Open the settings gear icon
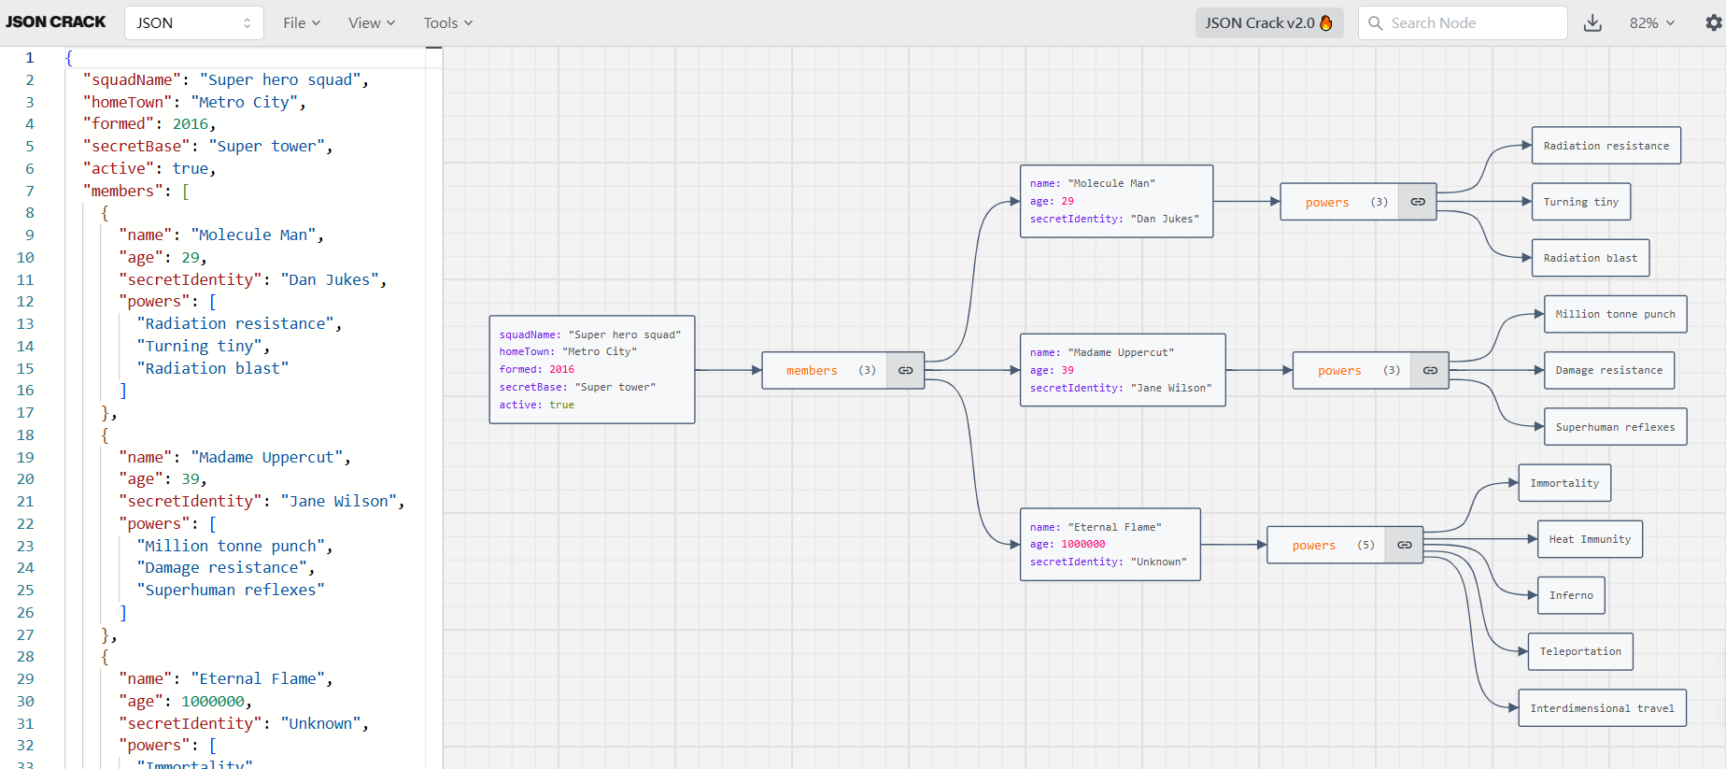The height and width of the screenshot is (769, 1726). pyautogui.click(x=1714, y=22)
